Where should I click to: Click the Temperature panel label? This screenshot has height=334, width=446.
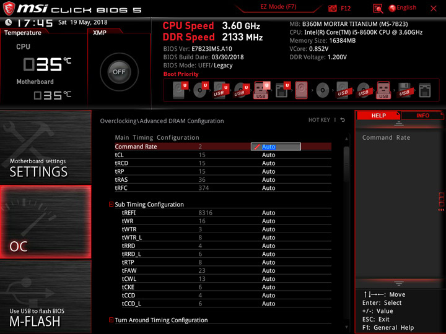(23, 33)
